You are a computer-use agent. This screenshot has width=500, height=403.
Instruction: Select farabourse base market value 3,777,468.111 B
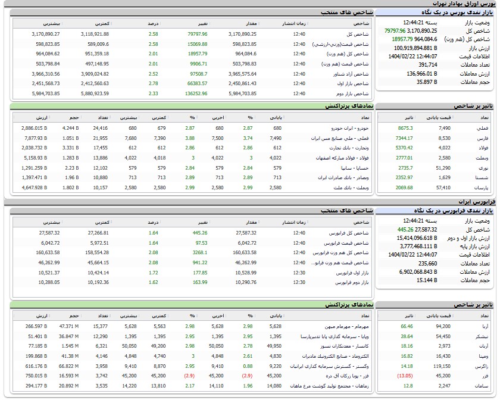(418, 246)
